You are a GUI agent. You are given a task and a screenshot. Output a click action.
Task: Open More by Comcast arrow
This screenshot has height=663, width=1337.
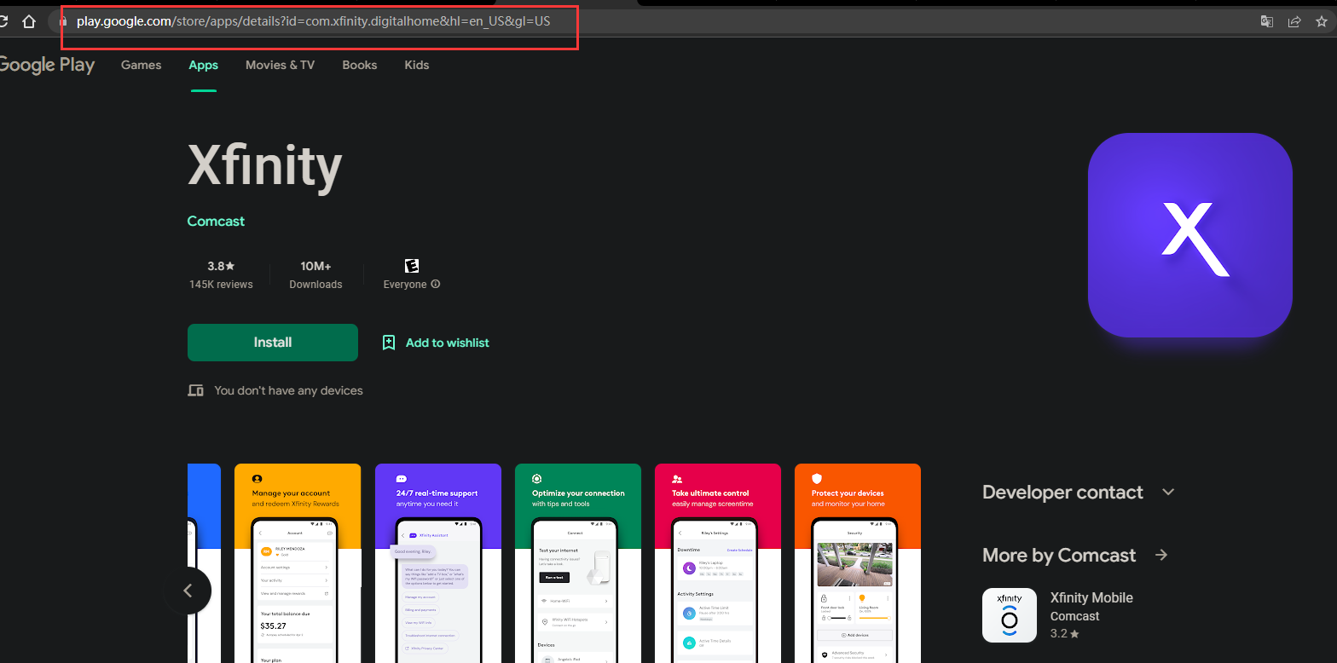[1161, 555]
